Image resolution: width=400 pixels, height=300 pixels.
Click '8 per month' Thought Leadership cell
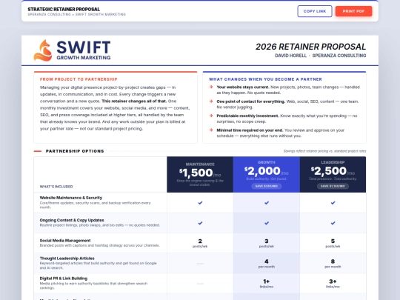point(333,264)
